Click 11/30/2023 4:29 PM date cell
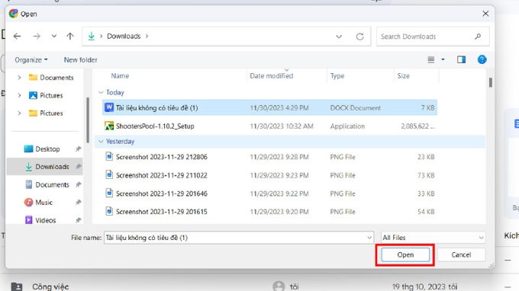519x291 pixels. [x=279, y=108]
